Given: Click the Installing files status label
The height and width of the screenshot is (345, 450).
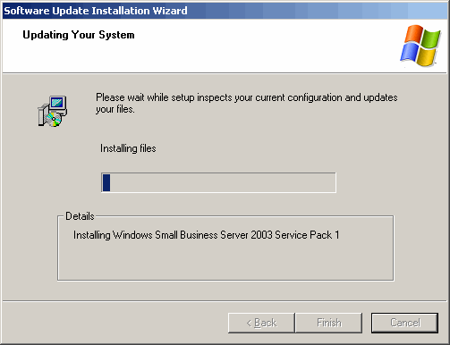Looking at the screenshot, I should click(x=128, y=148).
